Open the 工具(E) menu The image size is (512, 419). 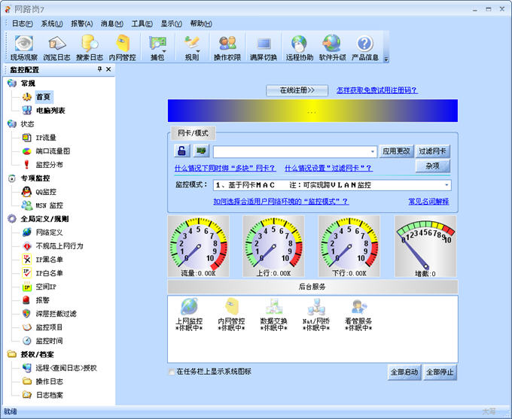(142, 23)
